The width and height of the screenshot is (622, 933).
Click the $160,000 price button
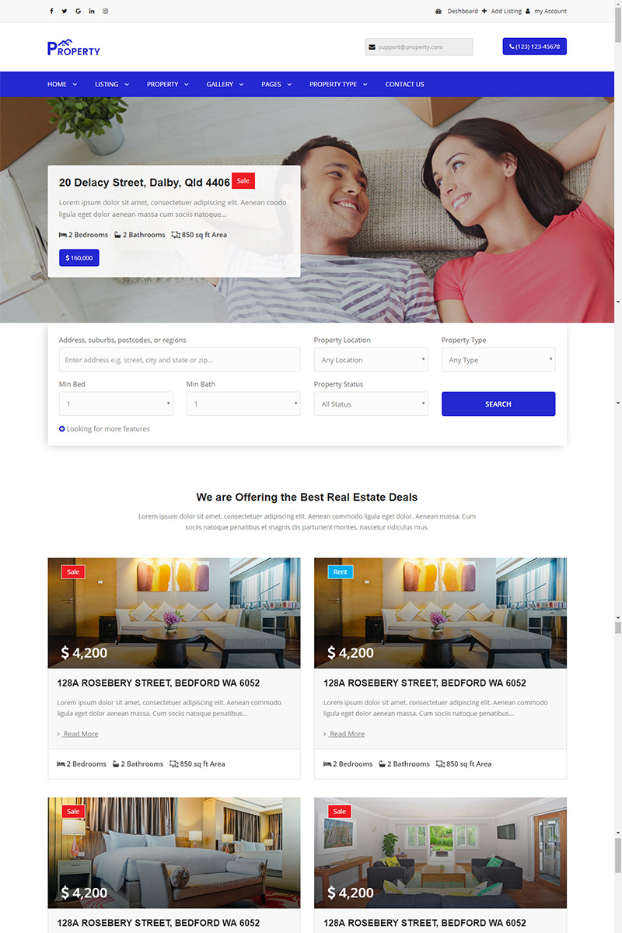[x=79, y=258]
